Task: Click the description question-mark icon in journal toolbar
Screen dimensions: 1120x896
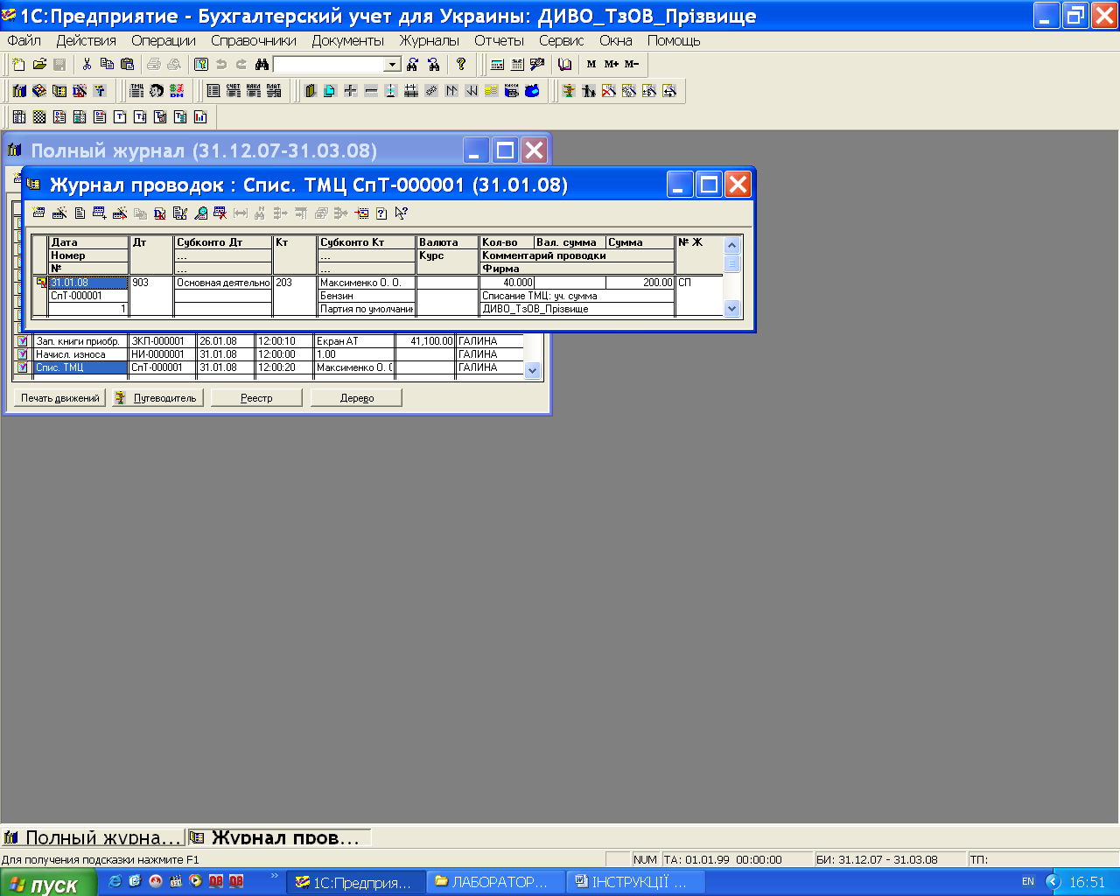Action: click(x=381, y=213)
